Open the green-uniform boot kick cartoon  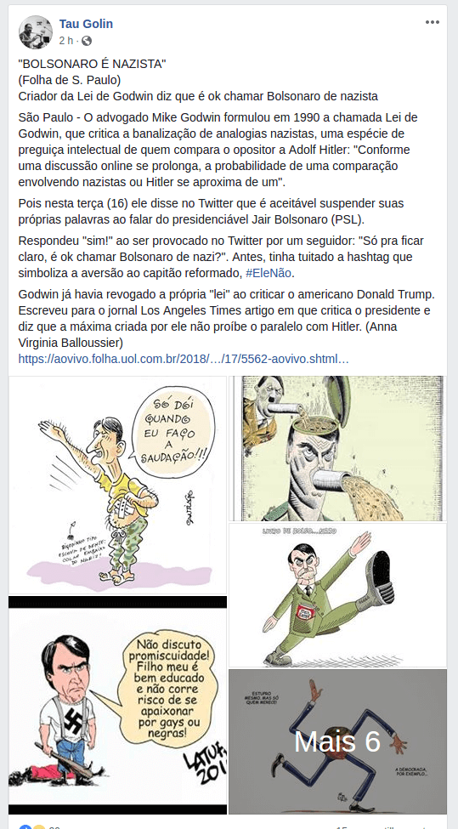(337, 595)
